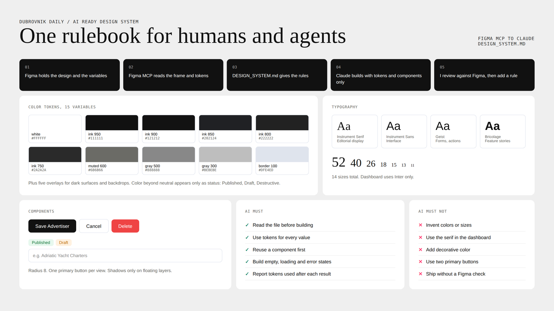
Task: Choose the gray 300 color swatch
Action: coord(225,161)
